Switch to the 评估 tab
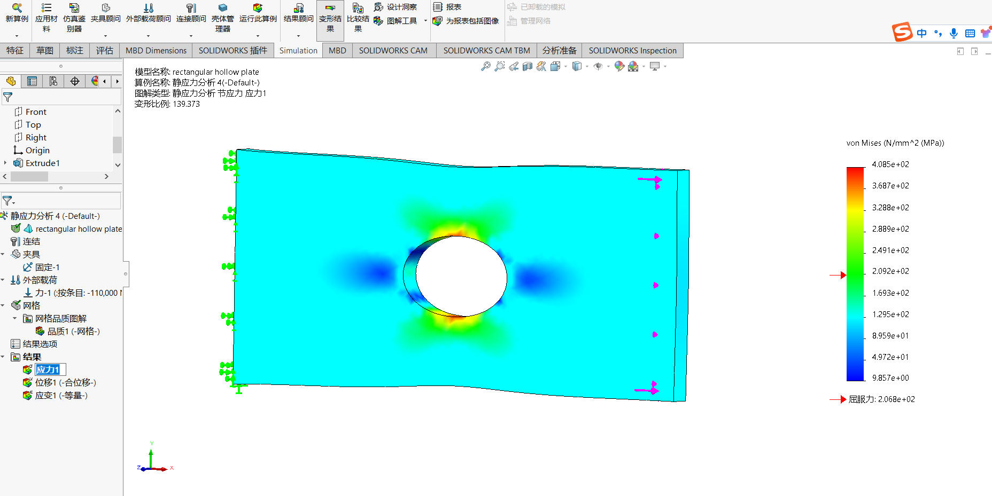The image size is (992, 496). 104,50
